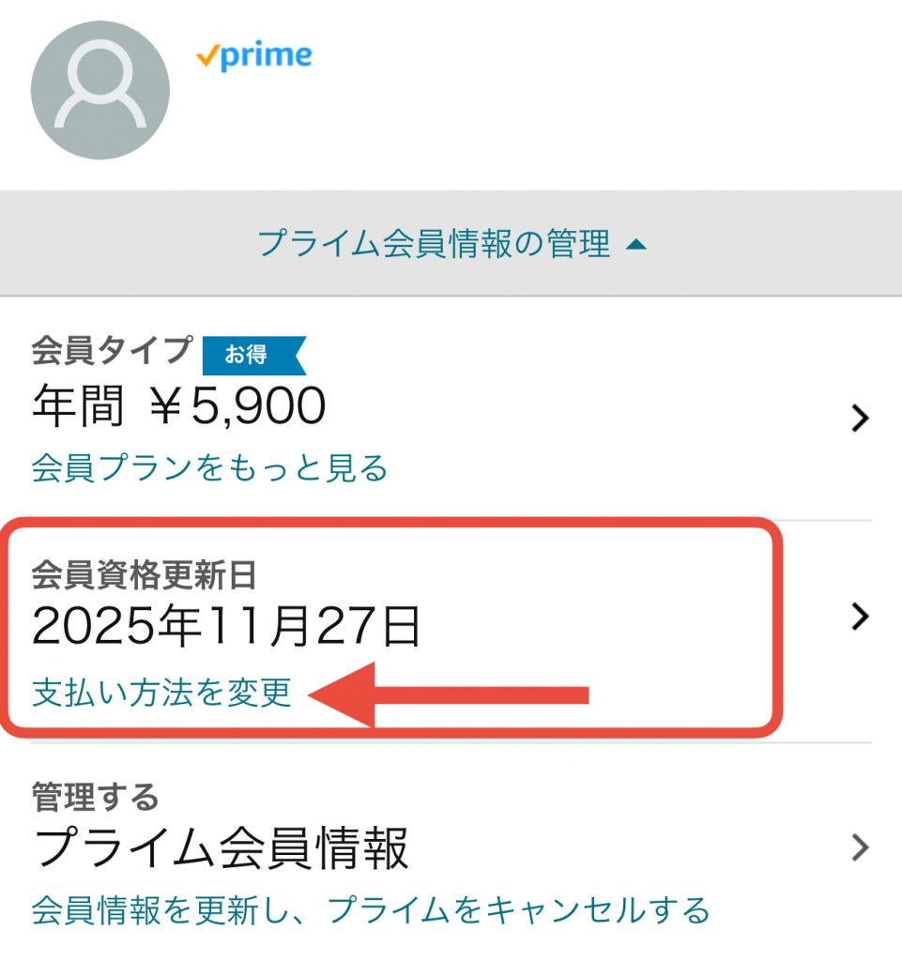Click the chevron next to 年間 ¥5,900
This screenshot has width=902, height=961.
pos(860,419)
